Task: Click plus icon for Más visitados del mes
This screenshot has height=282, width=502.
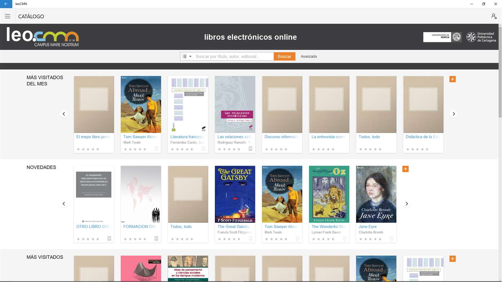Action: coord(452,79)
